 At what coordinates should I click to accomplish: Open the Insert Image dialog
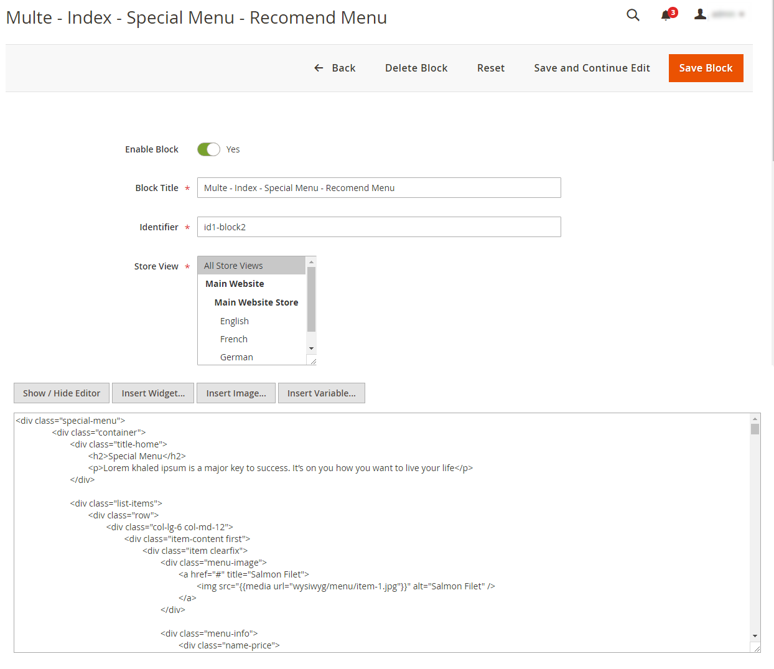pos(236,393)
